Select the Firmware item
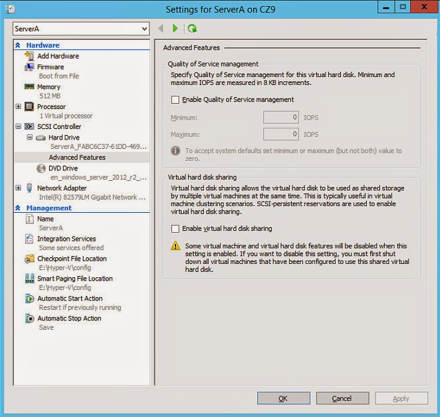This screenshot has width=440, height=417. (51, 67)
